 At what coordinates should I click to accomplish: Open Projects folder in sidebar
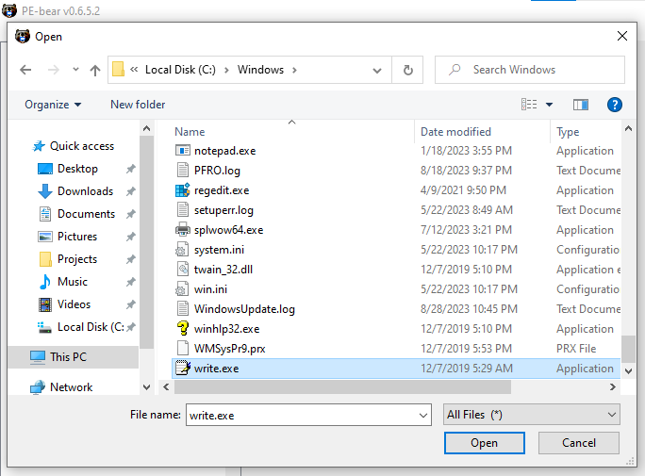(x=77, y=259)
